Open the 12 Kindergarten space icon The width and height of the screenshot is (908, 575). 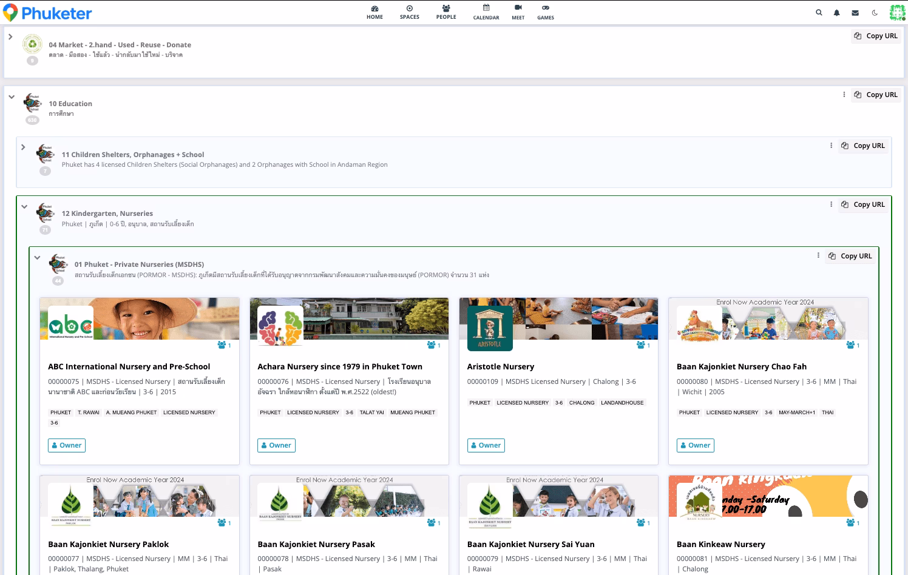point(45,213)
